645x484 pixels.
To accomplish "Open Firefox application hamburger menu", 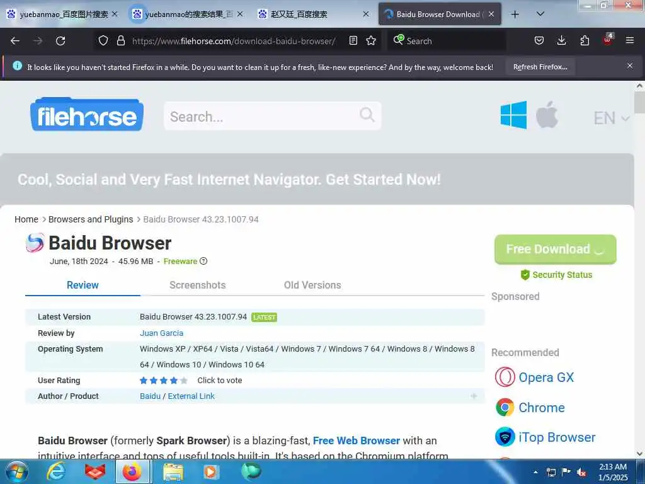I will (x=630, y=41).
